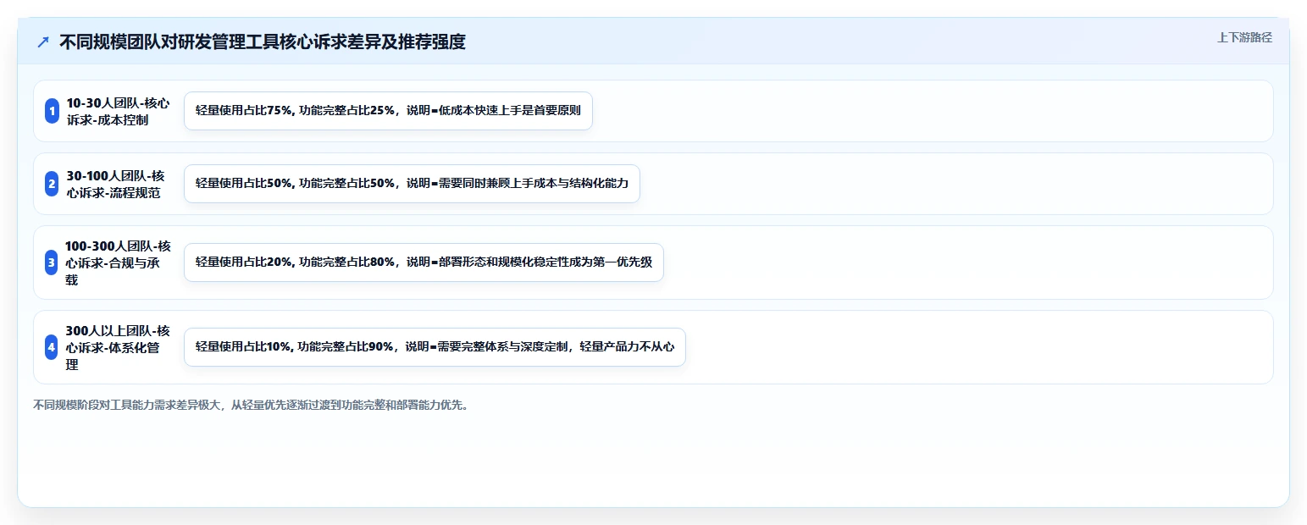Select the title 不同规模团队对研发管理工具核心诉求差异及推荐强度
Screen dimensions: 1307x525
263,41
